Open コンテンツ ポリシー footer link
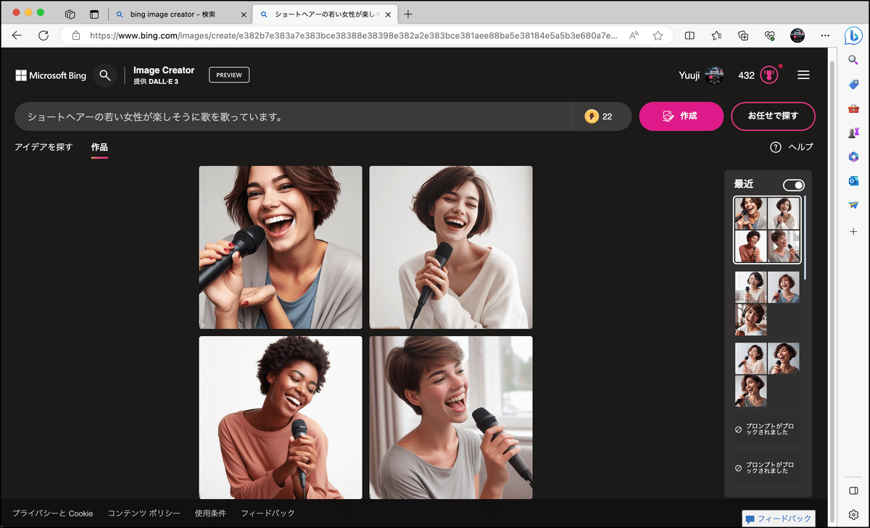870x528 pixels. (x=144, y=514)
